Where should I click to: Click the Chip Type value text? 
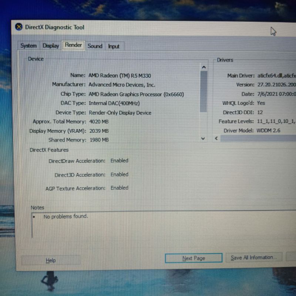tap(136, 94)
